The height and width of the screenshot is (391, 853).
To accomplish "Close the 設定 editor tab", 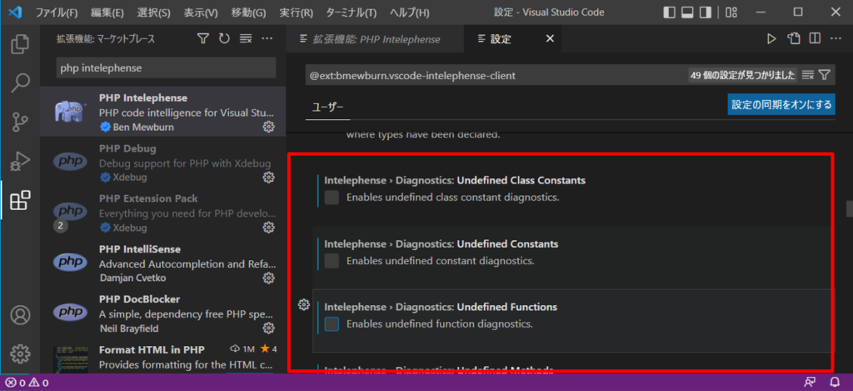I will coord(550,38).
